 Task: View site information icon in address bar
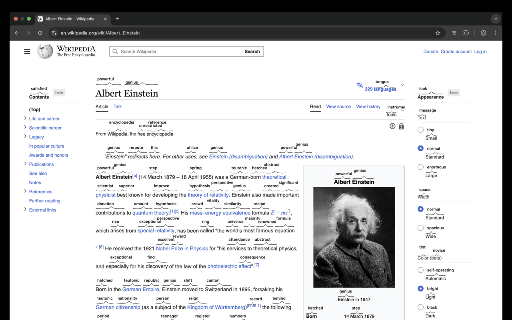pos(54,33)
